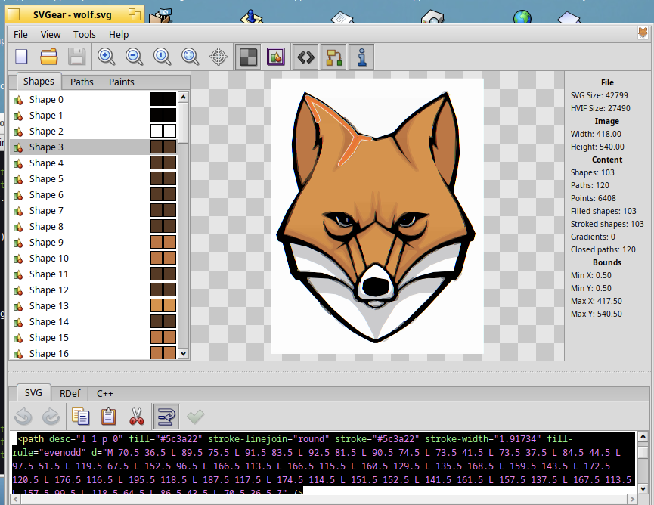This screenshot has height=505, width=654.
Task: Click the Fit to Window zoom icon
Action: [x=190, y=57]
